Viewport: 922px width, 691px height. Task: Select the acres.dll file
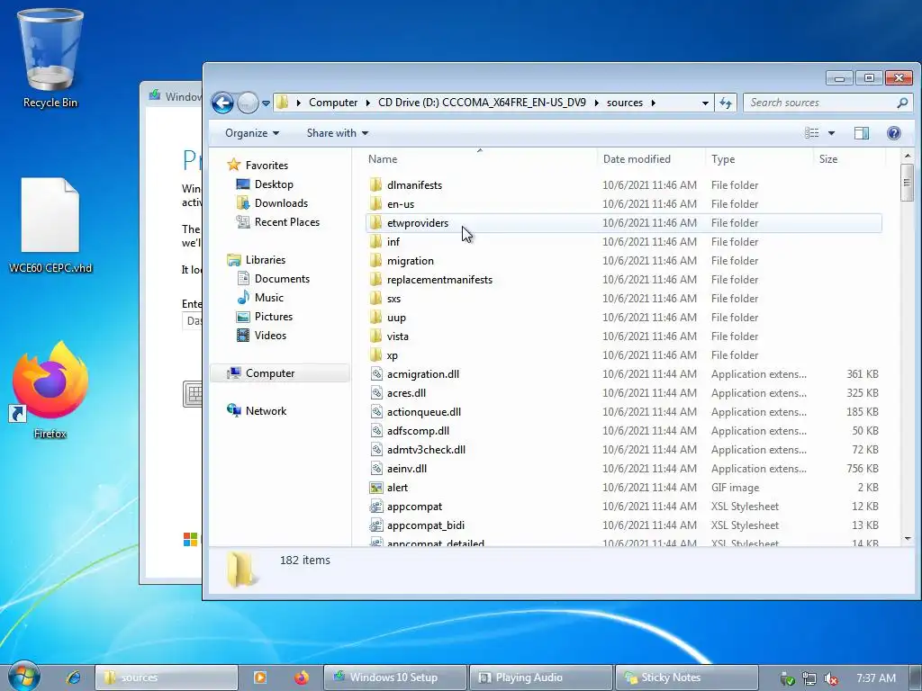tap(406, 392)
